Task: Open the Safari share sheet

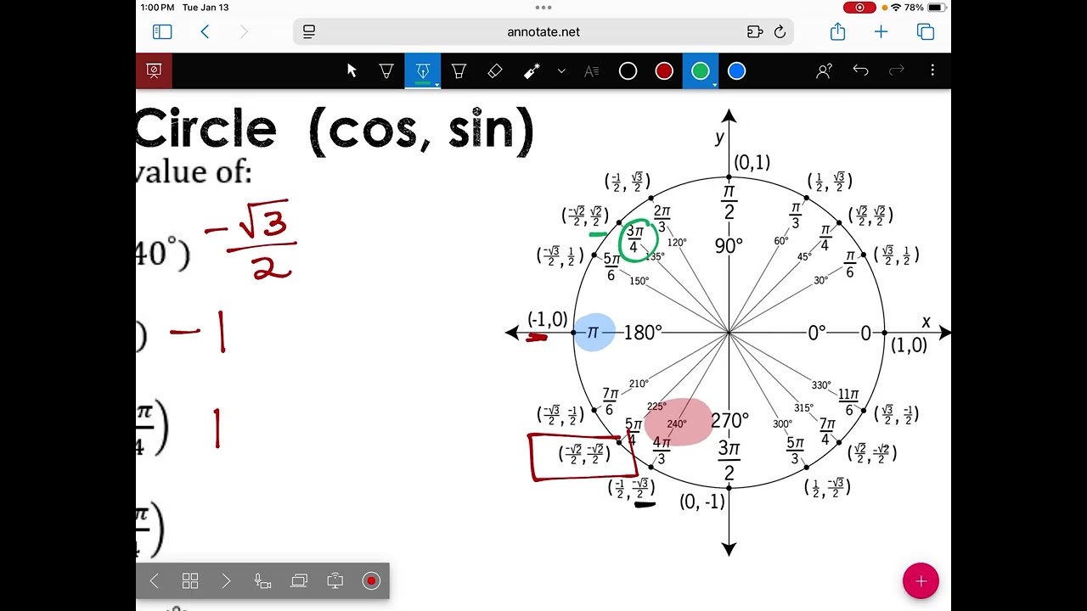Action: point(838,31)
